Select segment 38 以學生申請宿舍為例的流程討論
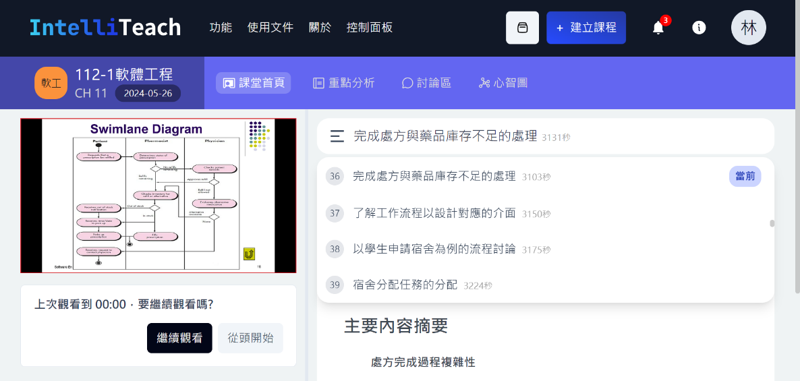The height and width of the screenshot is (381, 800). 546,250
